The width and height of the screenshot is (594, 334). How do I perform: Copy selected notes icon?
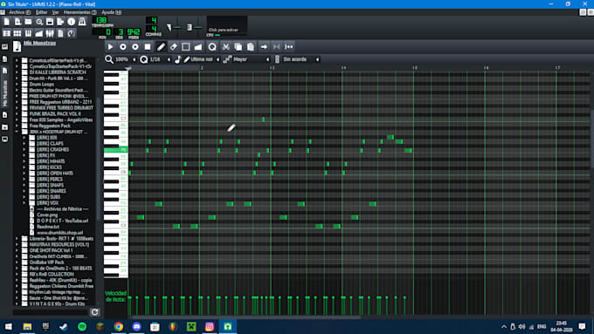click(238, 47)
